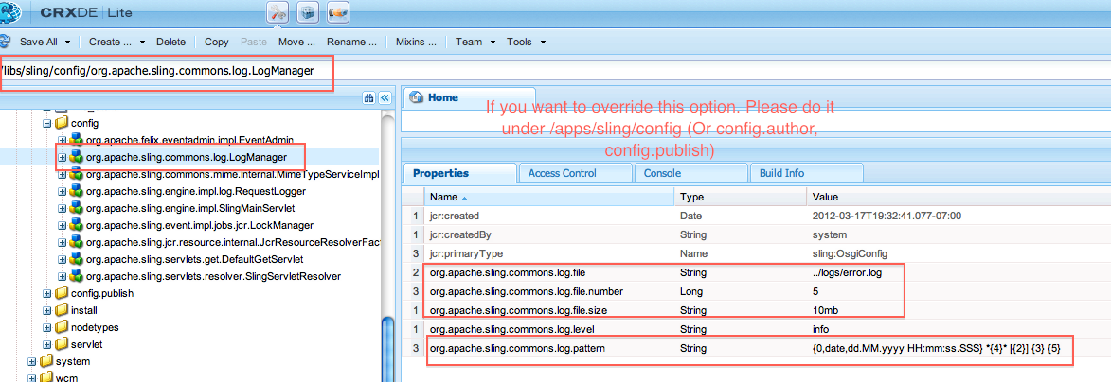Click the config folder icon
The height and width of the screenshot is (382, 1111).
click(x=62, y=123)
